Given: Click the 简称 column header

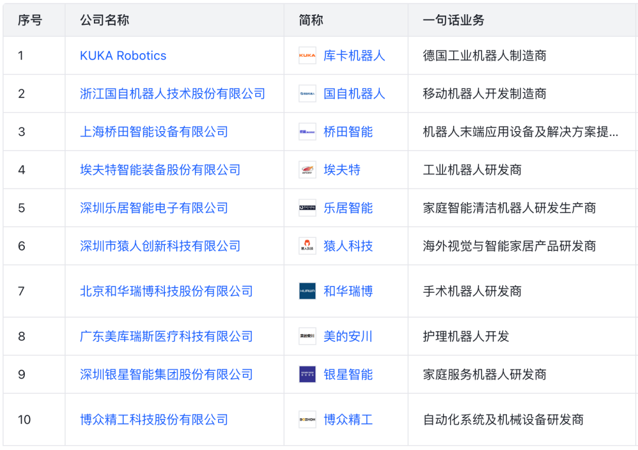Looking at the screenshot, I should [x=346, y=20].
